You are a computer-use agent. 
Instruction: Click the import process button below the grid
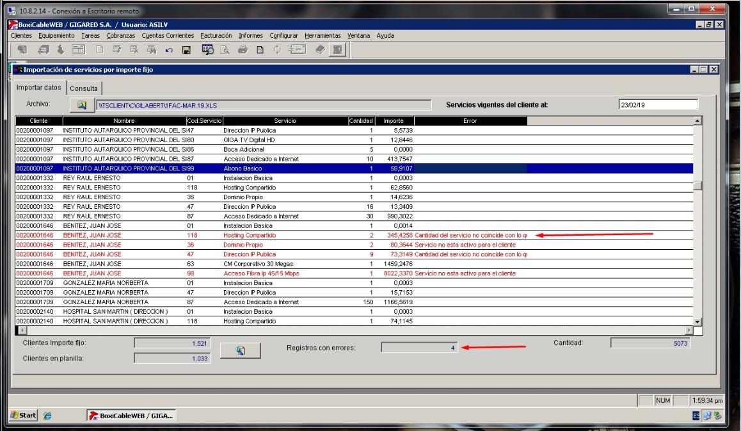point(241,350)
